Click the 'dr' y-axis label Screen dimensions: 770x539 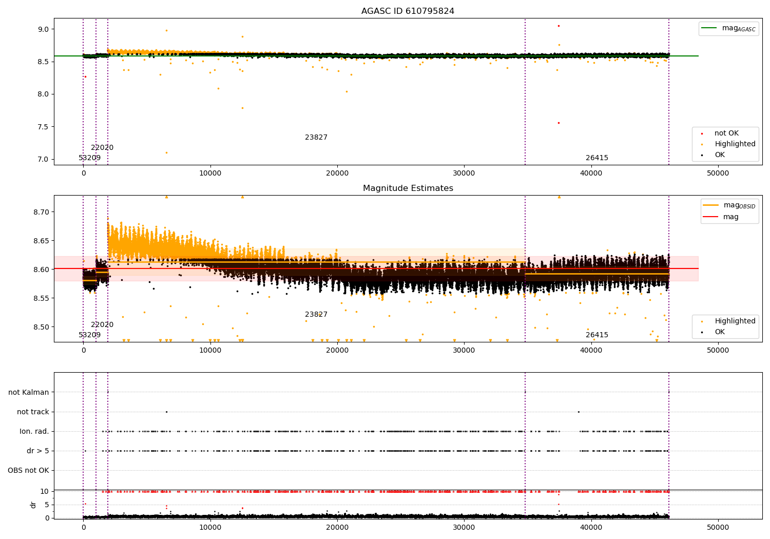point(33,505)
